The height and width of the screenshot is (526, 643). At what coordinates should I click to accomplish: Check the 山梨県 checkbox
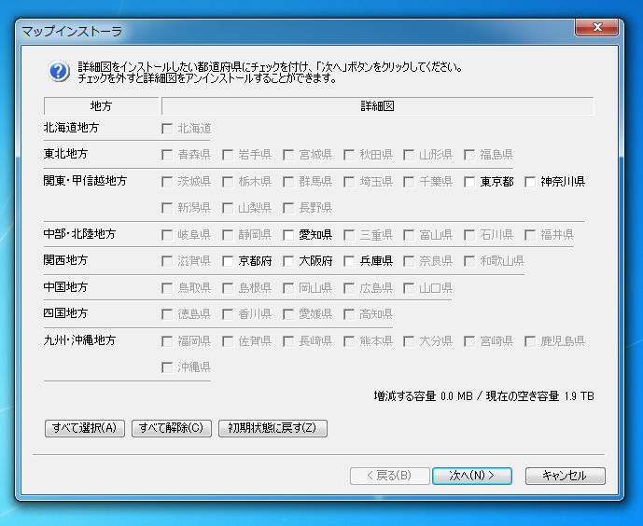click(228, 208)
